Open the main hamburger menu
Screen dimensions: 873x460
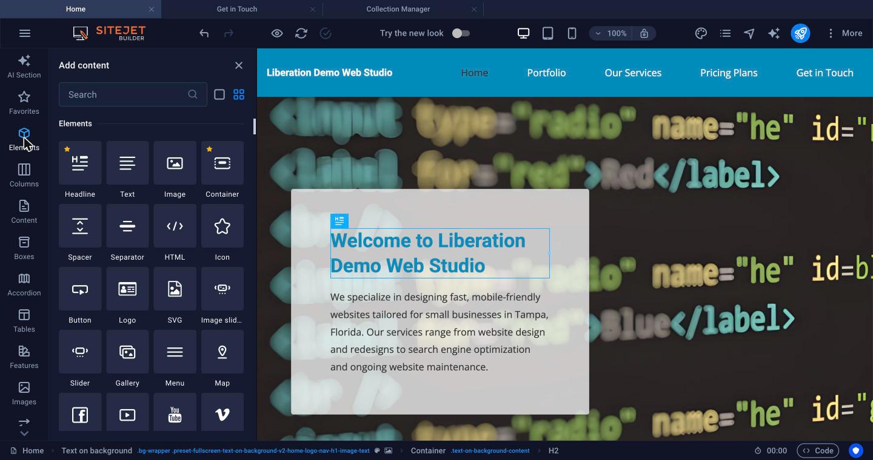tap(25, 33)
